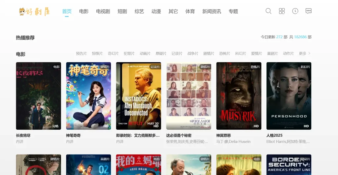The height and width of the screenshot is (175, 338).
Task: Filter movies by 犯罪片
Action: pyautogui.click(x=129, y=54)
